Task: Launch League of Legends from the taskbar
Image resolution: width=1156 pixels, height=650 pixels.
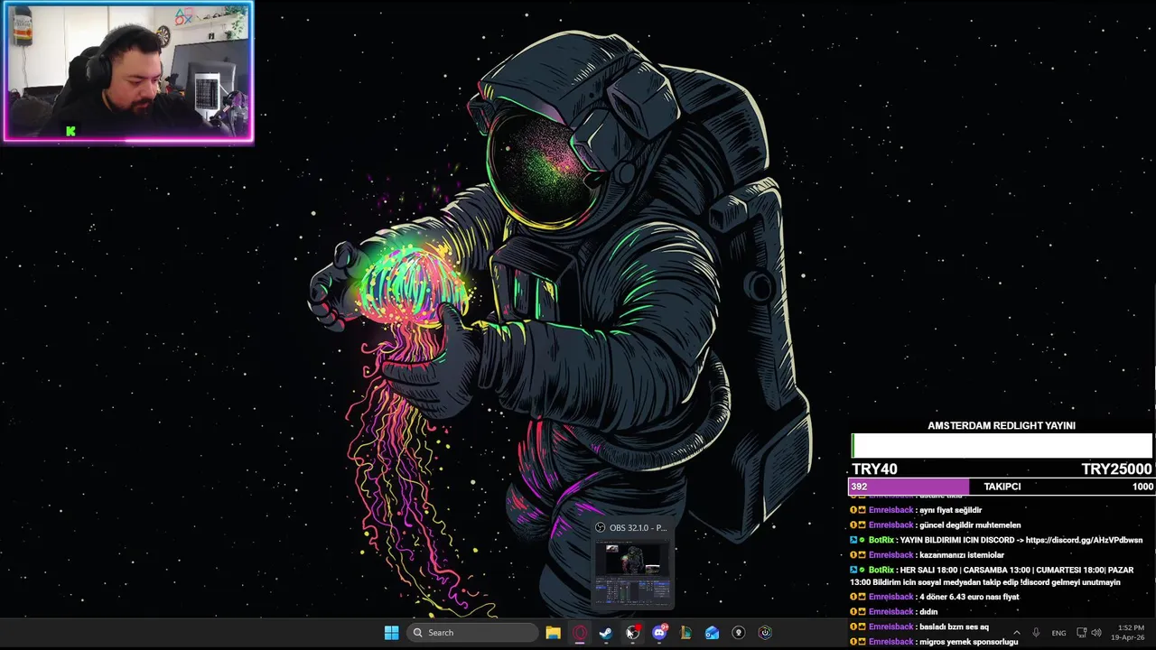Action: pos(685,633)
